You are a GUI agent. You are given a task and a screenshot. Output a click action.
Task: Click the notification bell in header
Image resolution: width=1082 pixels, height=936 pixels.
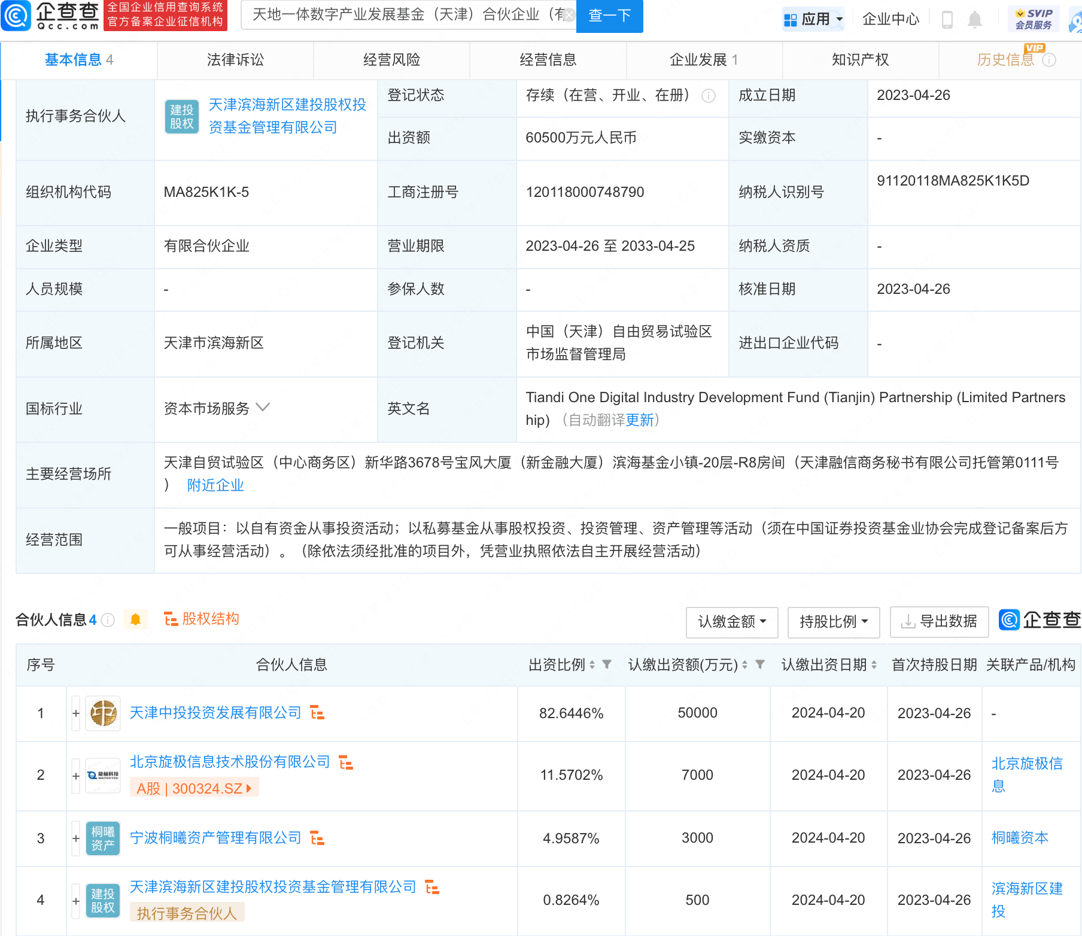coord(975,20)
